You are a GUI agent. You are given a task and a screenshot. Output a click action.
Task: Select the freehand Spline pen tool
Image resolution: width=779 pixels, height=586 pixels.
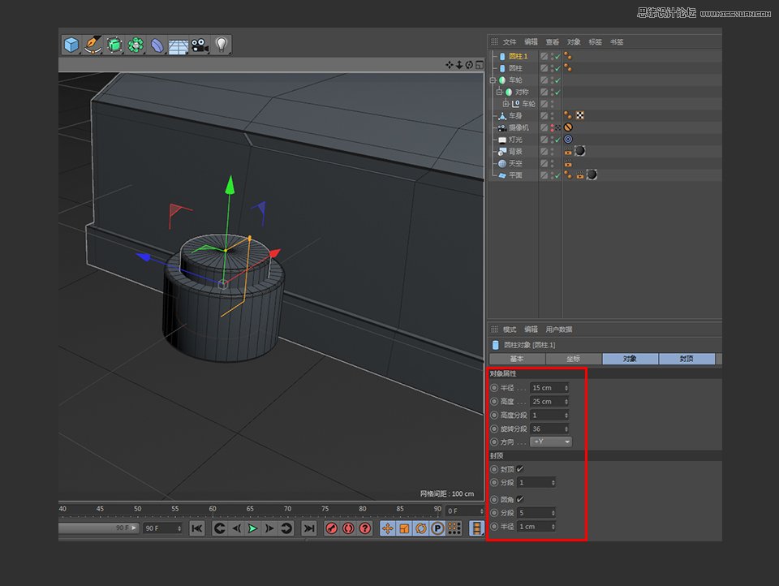coord(92,45)
